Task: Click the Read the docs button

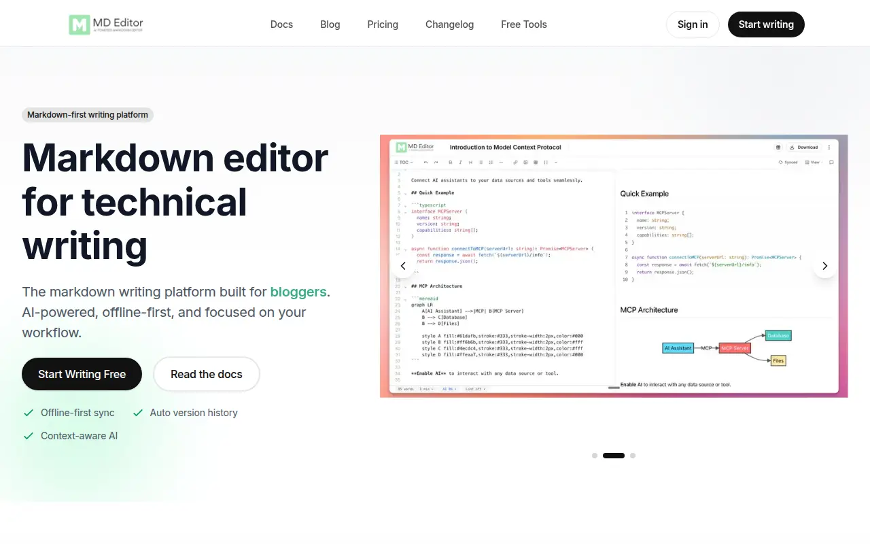Action: tap(207, 374)
